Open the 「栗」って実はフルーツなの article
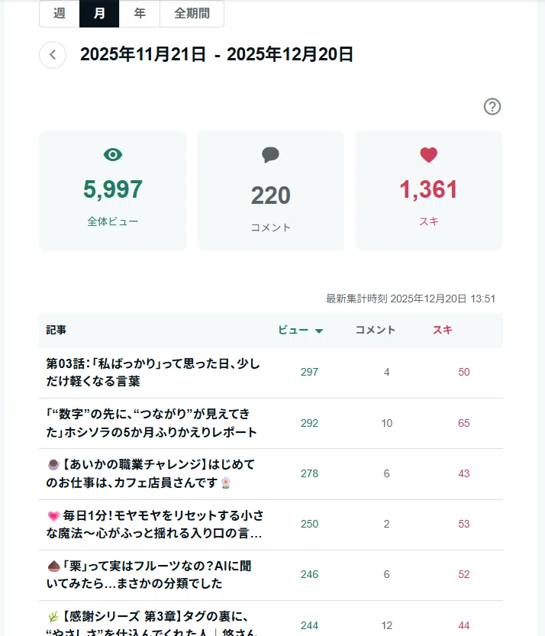This screenshot has width=545, height=636. tap(150, 574)
